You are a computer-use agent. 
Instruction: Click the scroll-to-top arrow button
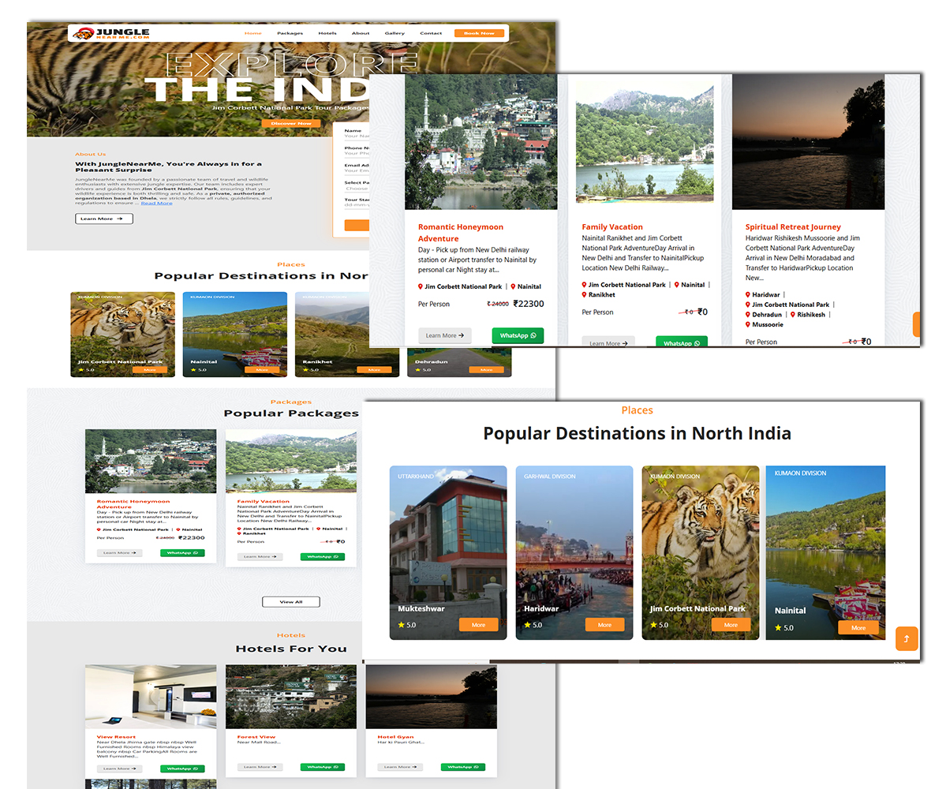[906, 638]
